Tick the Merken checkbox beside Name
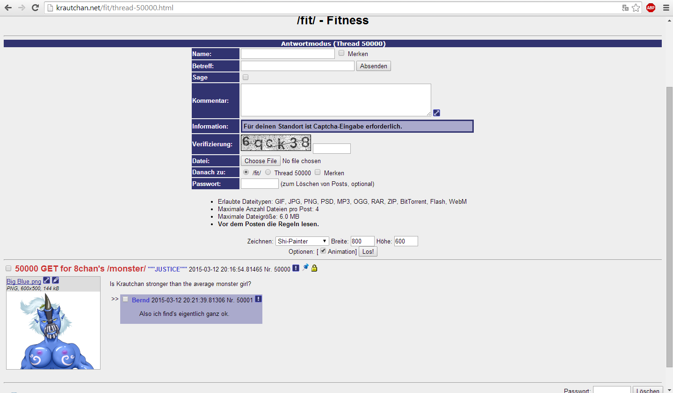The image size is (673, 393). [341, 53]
